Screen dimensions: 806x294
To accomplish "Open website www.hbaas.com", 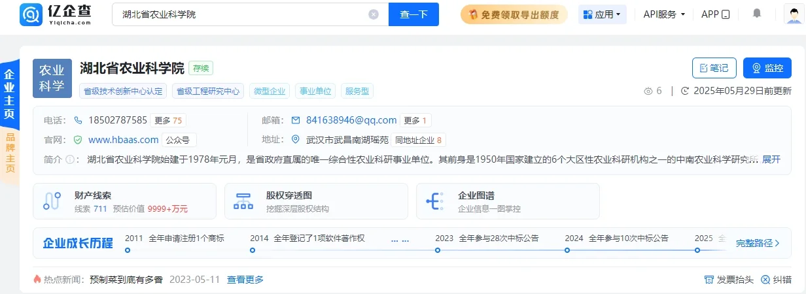I will (123, 140).
